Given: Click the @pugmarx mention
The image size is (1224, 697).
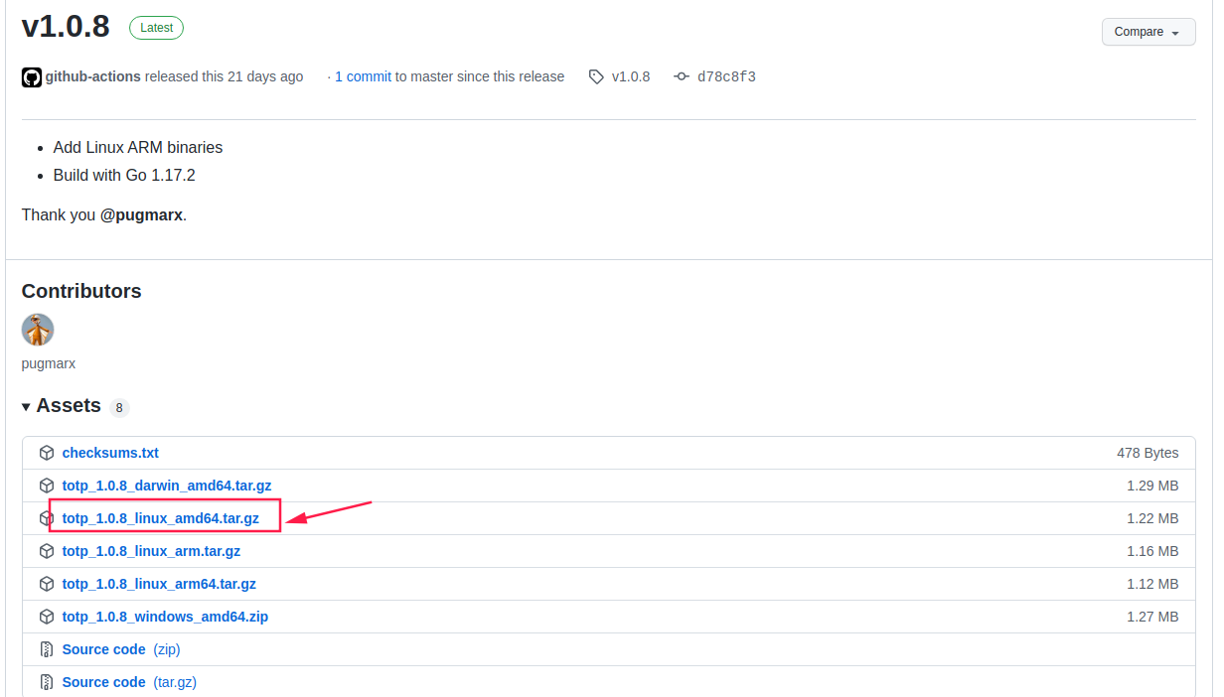Looking at the screenshot, I should (x=141, y=214).
